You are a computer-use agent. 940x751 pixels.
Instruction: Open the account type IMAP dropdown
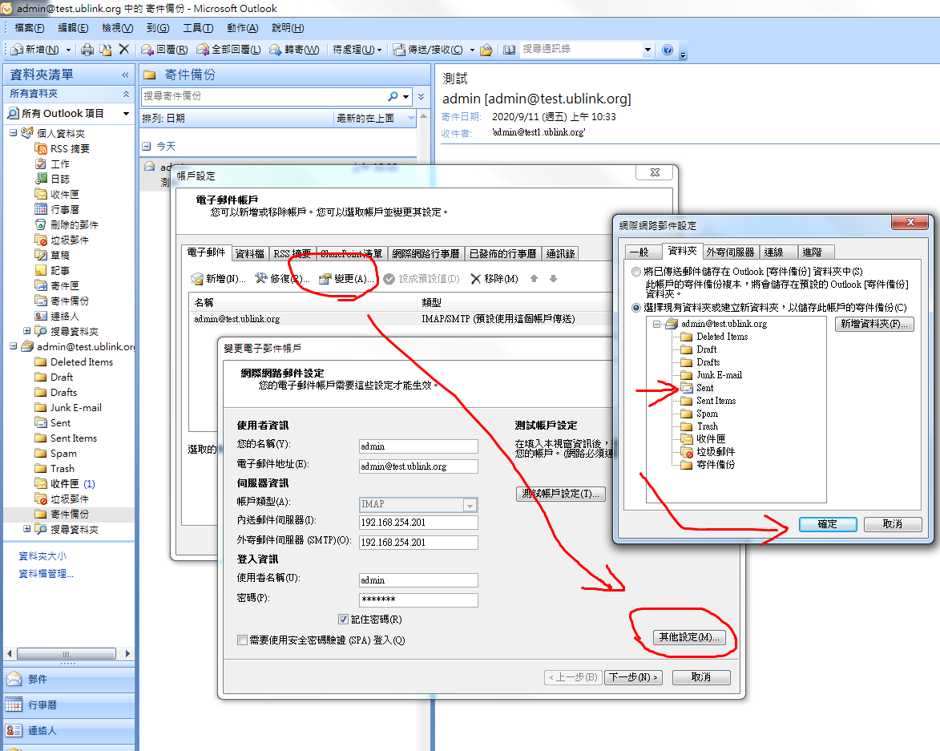tap(470, 505)
